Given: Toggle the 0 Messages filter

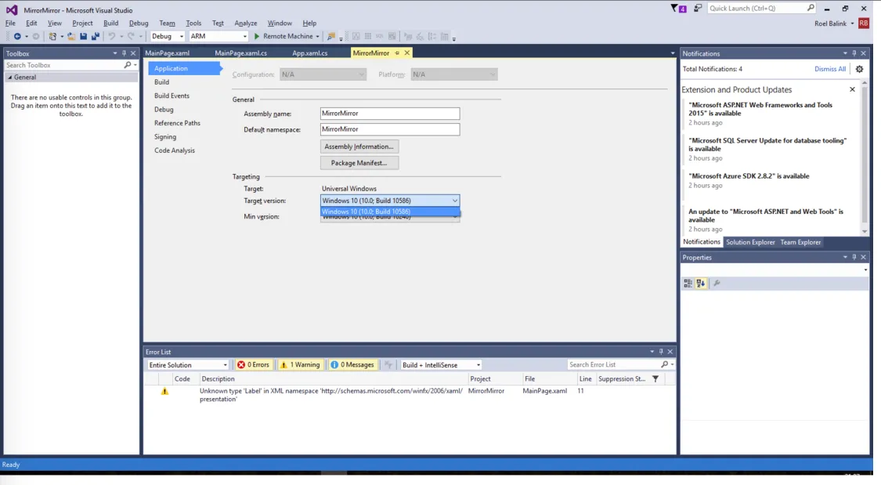Looking at the screenshot, I should [352, 365].
